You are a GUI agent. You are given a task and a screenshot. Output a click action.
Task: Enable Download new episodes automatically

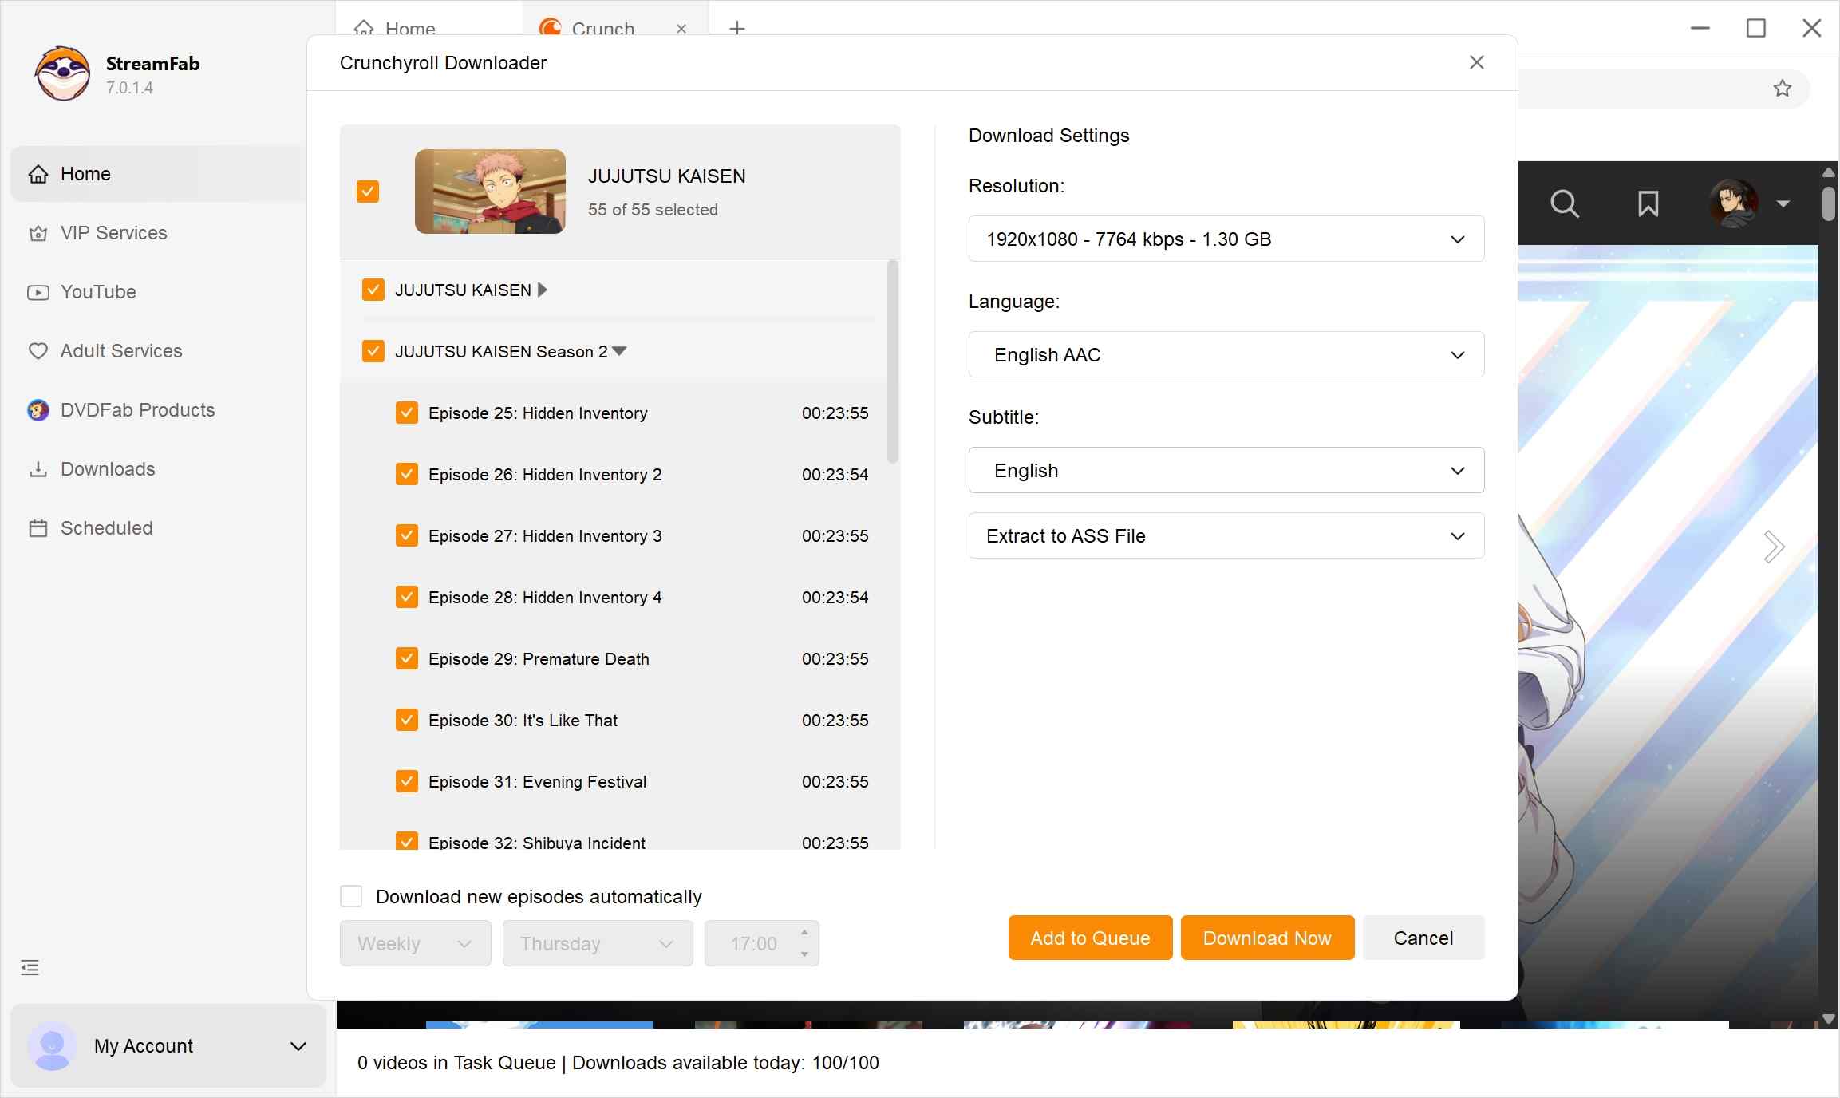pos(351,896)
